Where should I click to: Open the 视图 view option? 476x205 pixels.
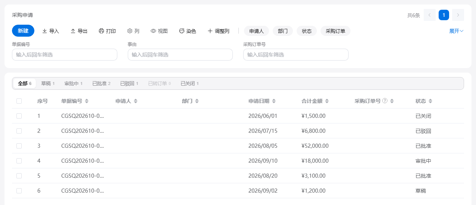pos(159,31)
